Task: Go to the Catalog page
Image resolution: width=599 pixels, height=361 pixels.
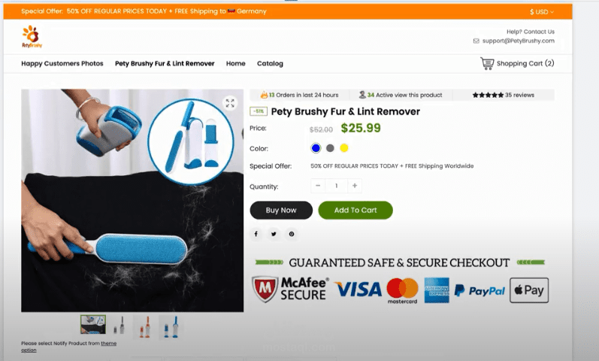Action: tap(270, 63)
